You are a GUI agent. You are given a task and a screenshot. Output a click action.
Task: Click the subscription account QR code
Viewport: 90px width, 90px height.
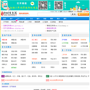coord(43,5)
